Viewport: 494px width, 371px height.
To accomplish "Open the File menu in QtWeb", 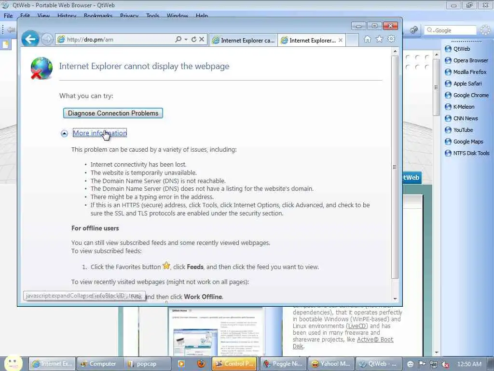I will click(8, 16).
